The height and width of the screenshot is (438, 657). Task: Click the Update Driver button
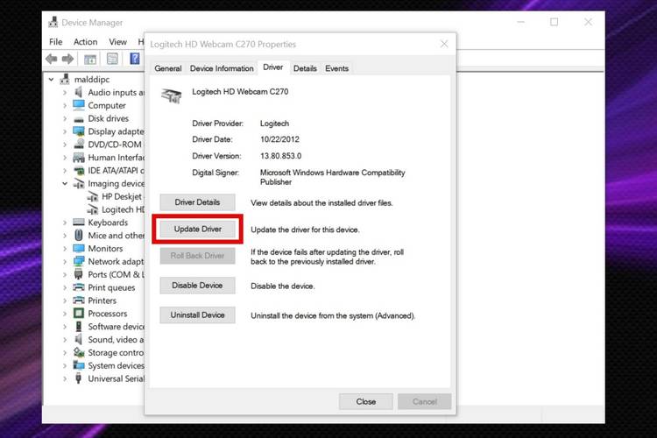click(197, 230)
